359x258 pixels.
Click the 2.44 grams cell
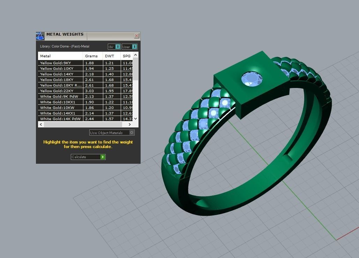click(x=93, y=119)
